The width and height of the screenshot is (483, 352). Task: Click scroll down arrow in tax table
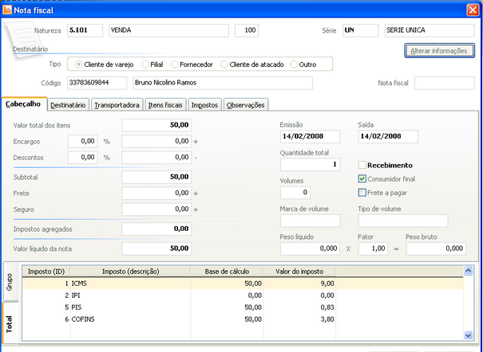coord(468,335)
